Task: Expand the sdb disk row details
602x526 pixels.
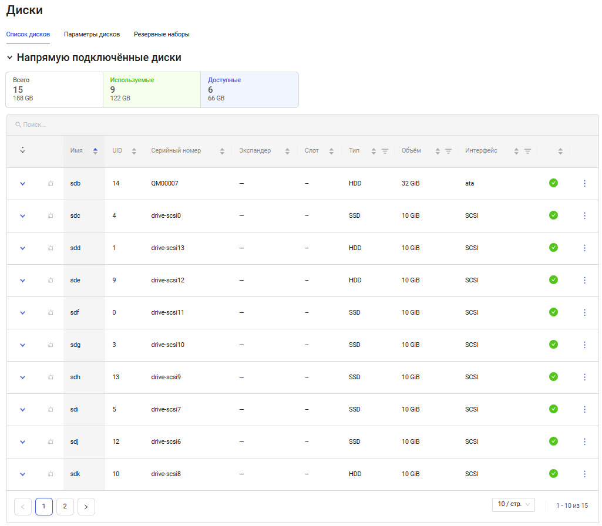Action: tap(23, 183)
